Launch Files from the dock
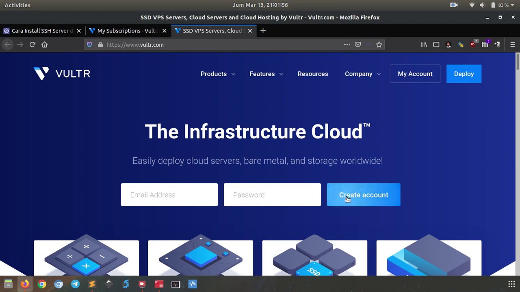This screenshot has height=292, width=520. (8, 284)
